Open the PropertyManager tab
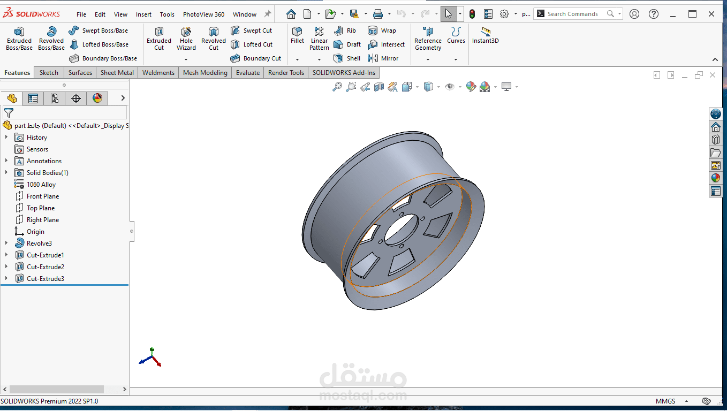The width and height of the screenshot is (727, 411). (x=33, y=98)
